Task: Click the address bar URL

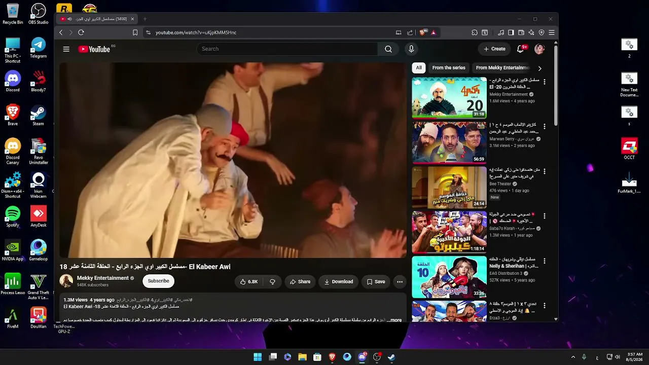Action: pos(196,32)
